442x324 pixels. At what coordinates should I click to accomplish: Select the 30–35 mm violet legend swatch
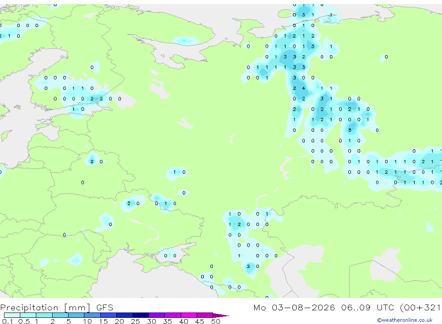pyautogui.click(x=157, y=315)
